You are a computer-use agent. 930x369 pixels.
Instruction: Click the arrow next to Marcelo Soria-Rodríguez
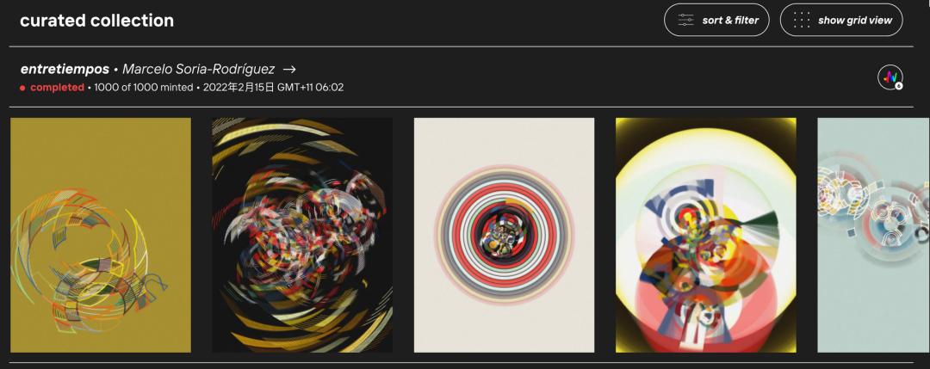(288, 70)
